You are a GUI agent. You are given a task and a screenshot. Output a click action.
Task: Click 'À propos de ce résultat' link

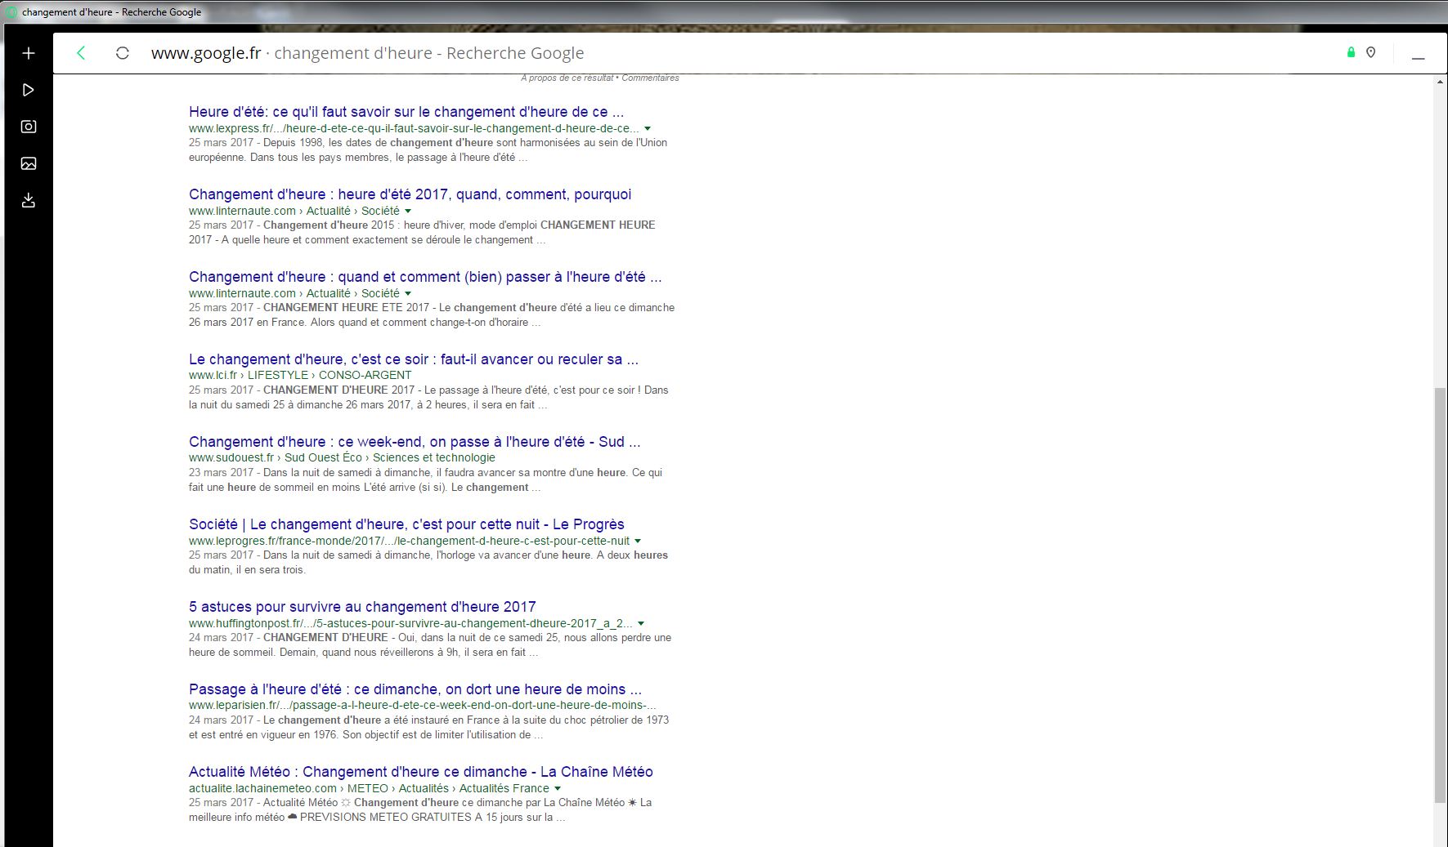567,78
